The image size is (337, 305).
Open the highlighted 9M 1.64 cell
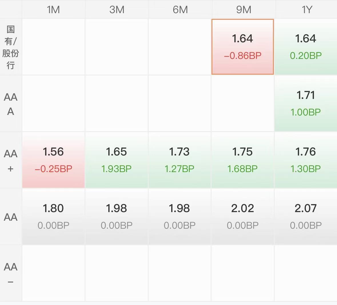click(243, 47)
